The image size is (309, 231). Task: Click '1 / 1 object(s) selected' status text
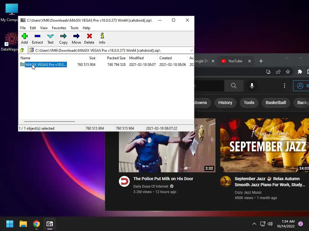coord(37,128)
